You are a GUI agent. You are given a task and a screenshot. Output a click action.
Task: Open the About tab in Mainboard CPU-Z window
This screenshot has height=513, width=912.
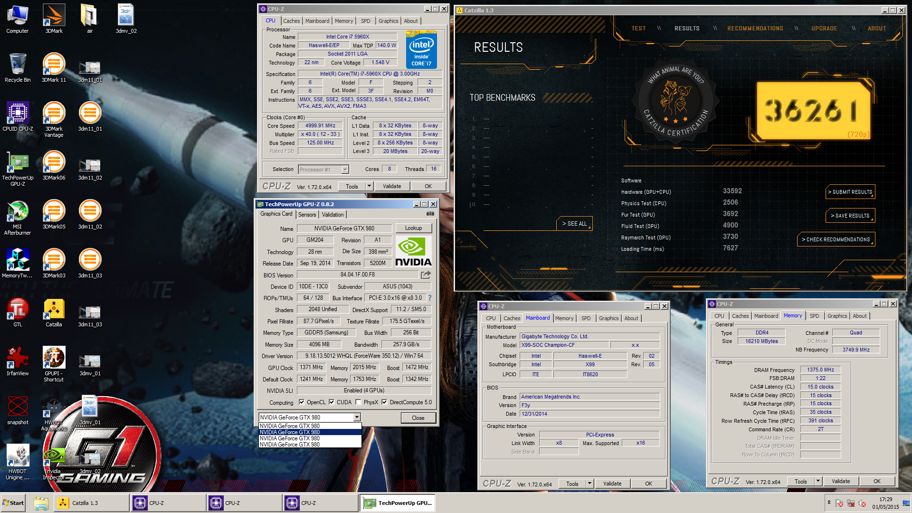click(x=631, y=318)
